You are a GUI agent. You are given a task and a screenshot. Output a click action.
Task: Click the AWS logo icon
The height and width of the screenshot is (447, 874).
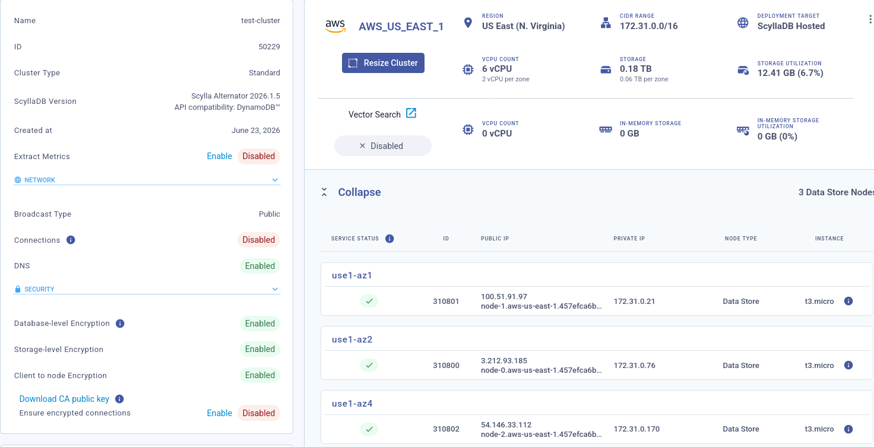(x=335, y=26)
